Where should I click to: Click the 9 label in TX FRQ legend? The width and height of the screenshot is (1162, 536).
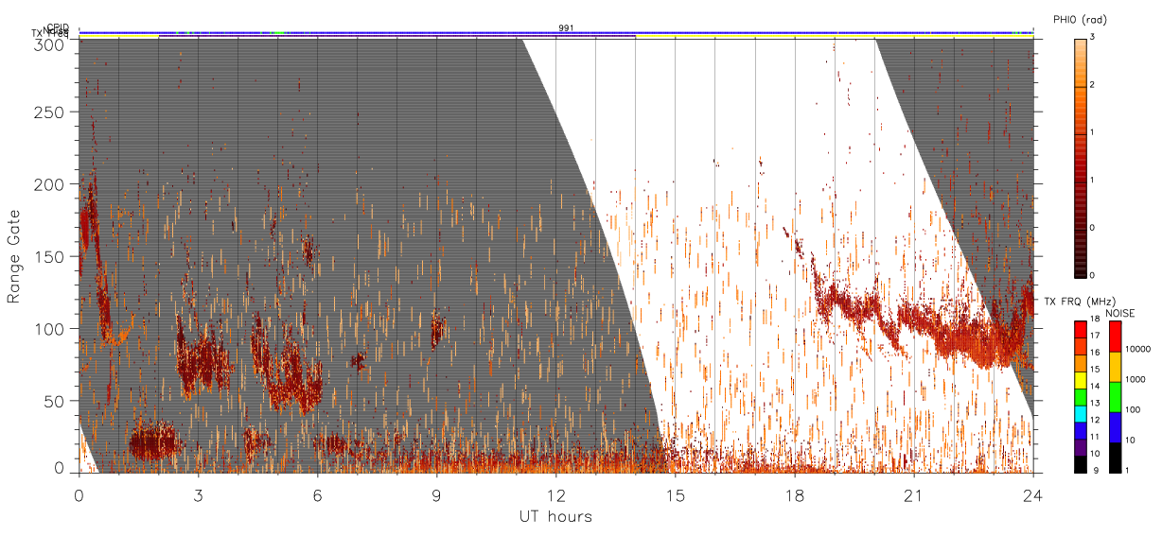pos(1096,470)
